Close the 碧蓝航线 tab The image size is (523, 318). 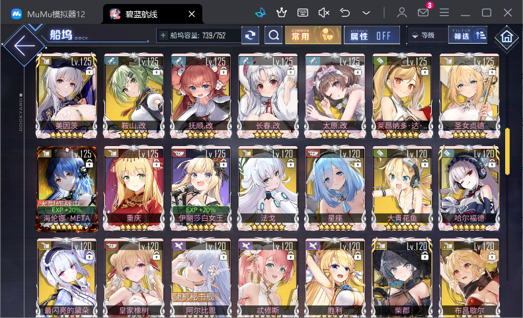(x=192, y=14)
